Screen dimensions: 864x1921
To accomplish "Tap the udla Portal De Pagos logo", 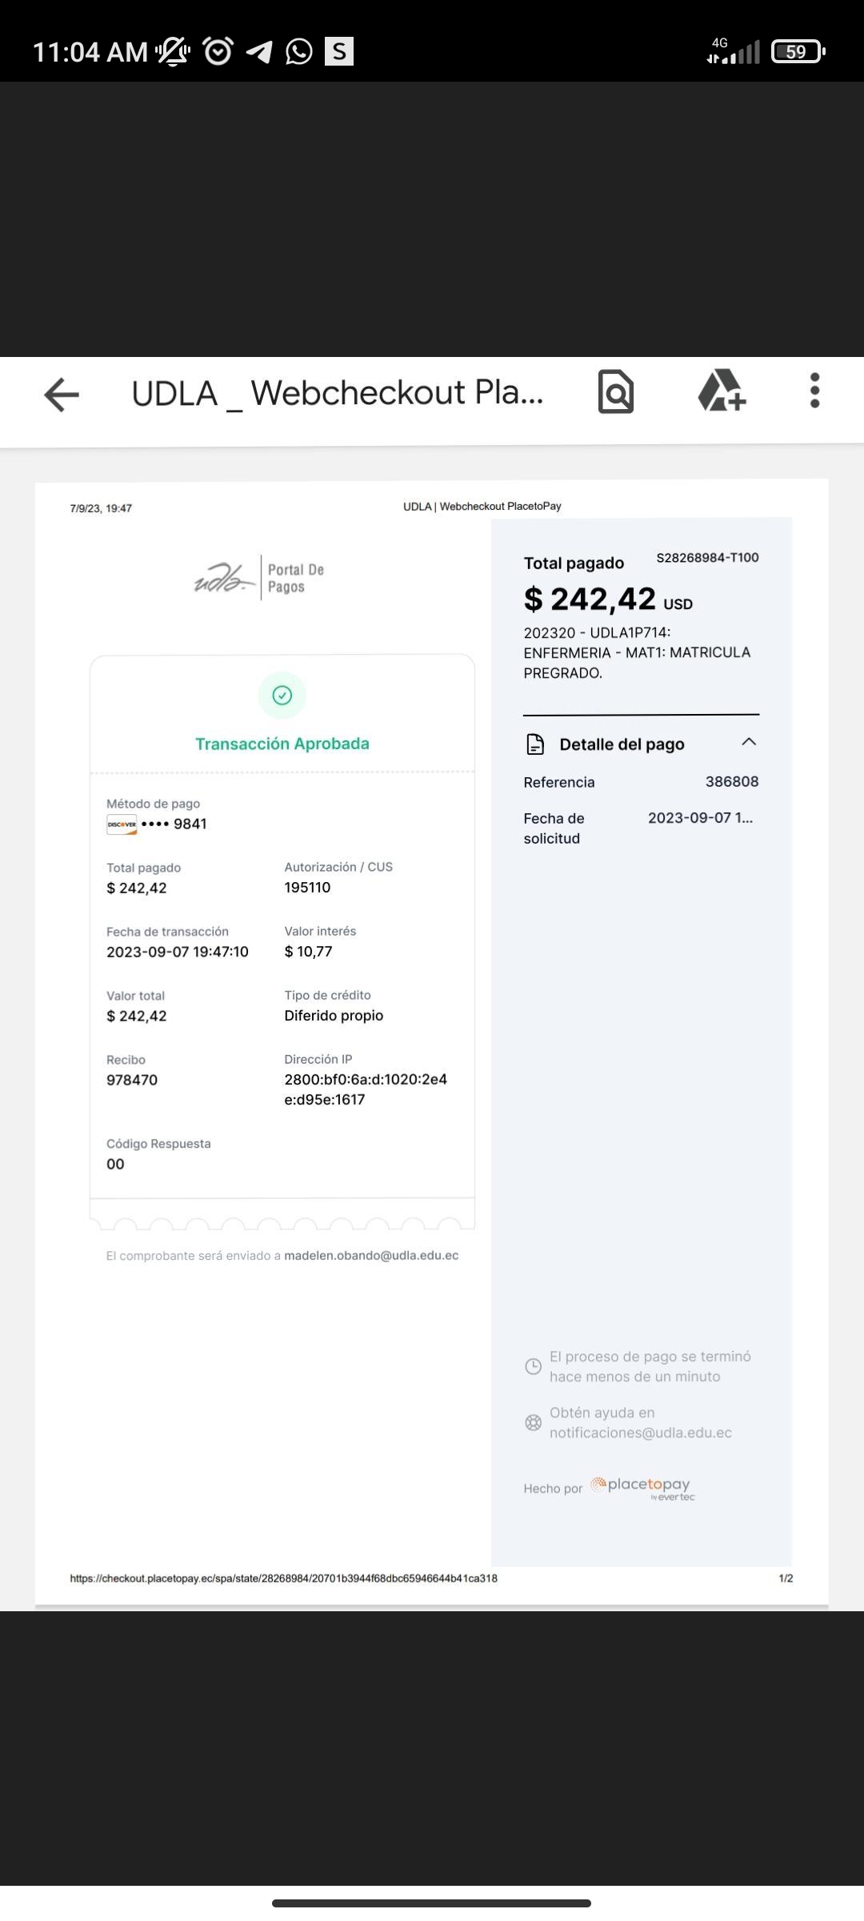I will [259, 578].
